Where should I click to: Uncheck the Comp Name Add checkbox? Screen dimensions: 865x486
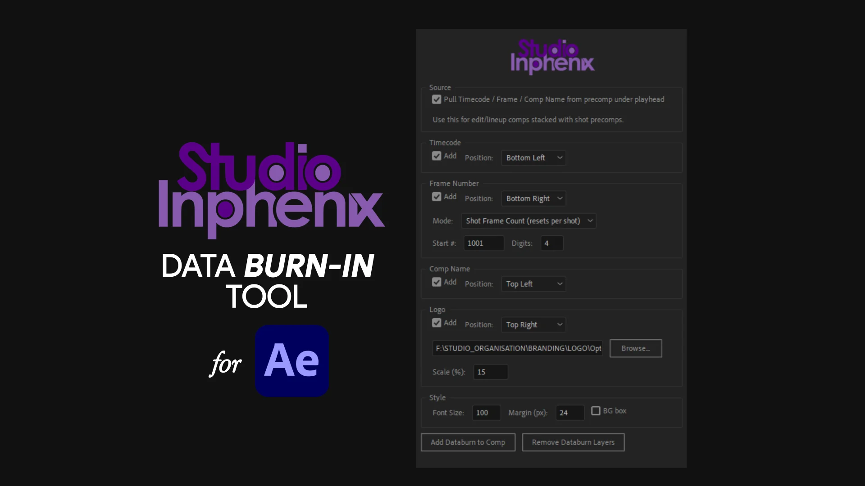437,282
